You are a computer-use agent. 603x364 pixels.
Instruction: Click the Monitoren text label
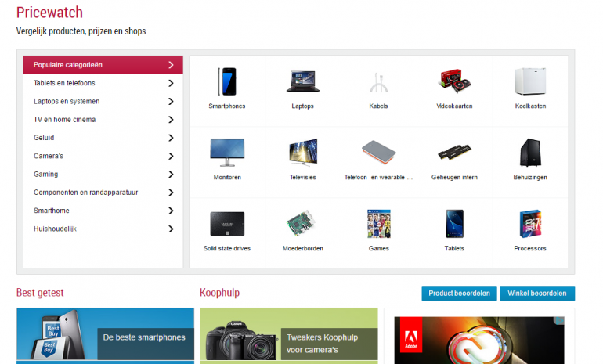click(227, 177)
